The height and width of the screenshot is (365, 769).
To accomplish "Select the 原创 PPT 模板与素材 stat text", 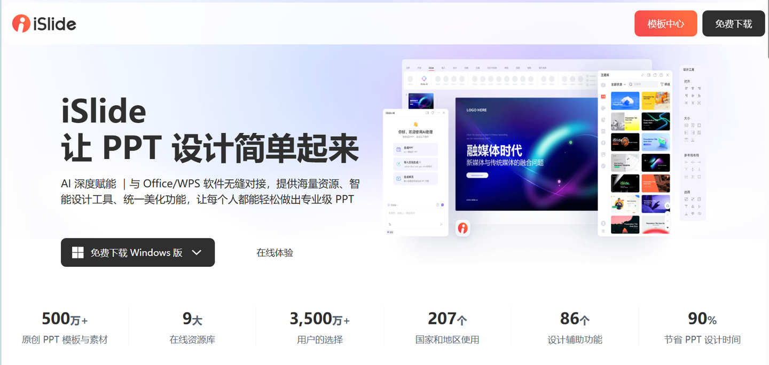I will coord(65,339).
